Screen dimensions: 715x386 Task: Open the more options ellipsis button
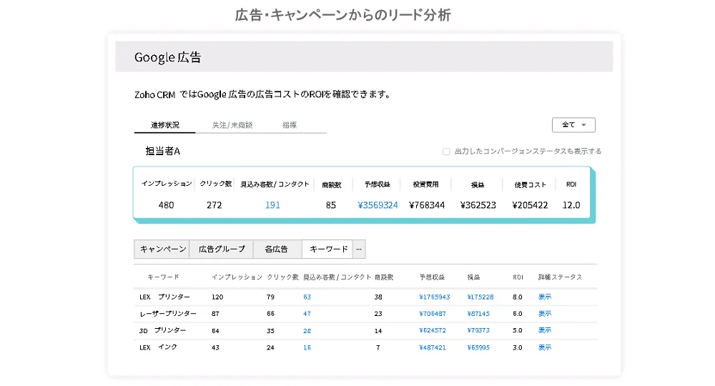coord(359,249)
